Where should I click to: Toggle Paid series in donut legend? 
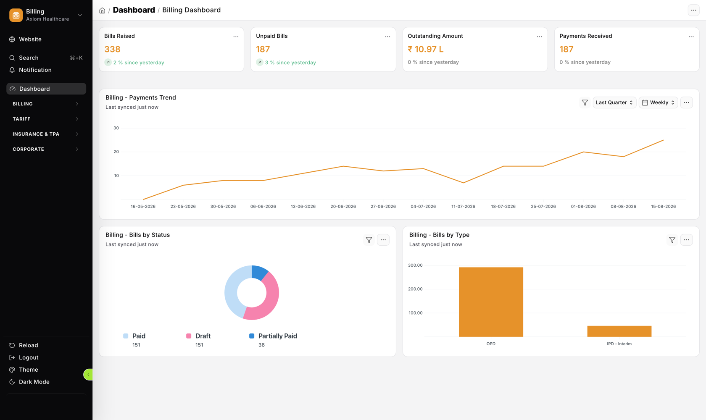[x=134, y=336]
